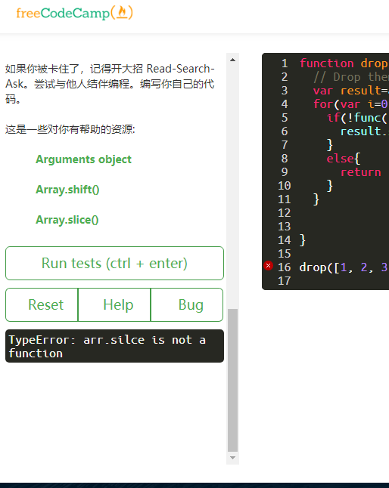Screen dimensions: 389x488
Task: Open the Arguments object resource link
Action: point(83,159)
